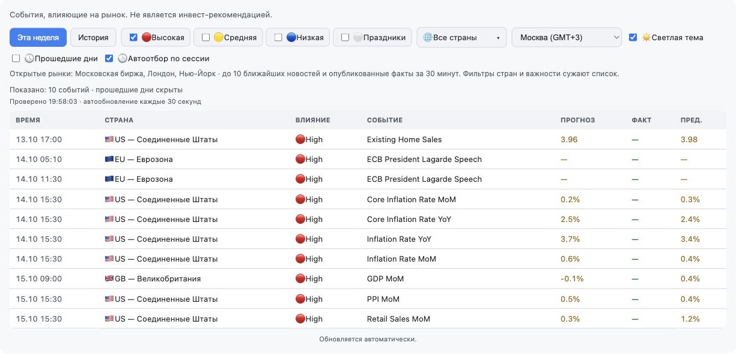736x354 pixels.
Task: Click the red circle icon beside Высокая
Action: (147, 37)
